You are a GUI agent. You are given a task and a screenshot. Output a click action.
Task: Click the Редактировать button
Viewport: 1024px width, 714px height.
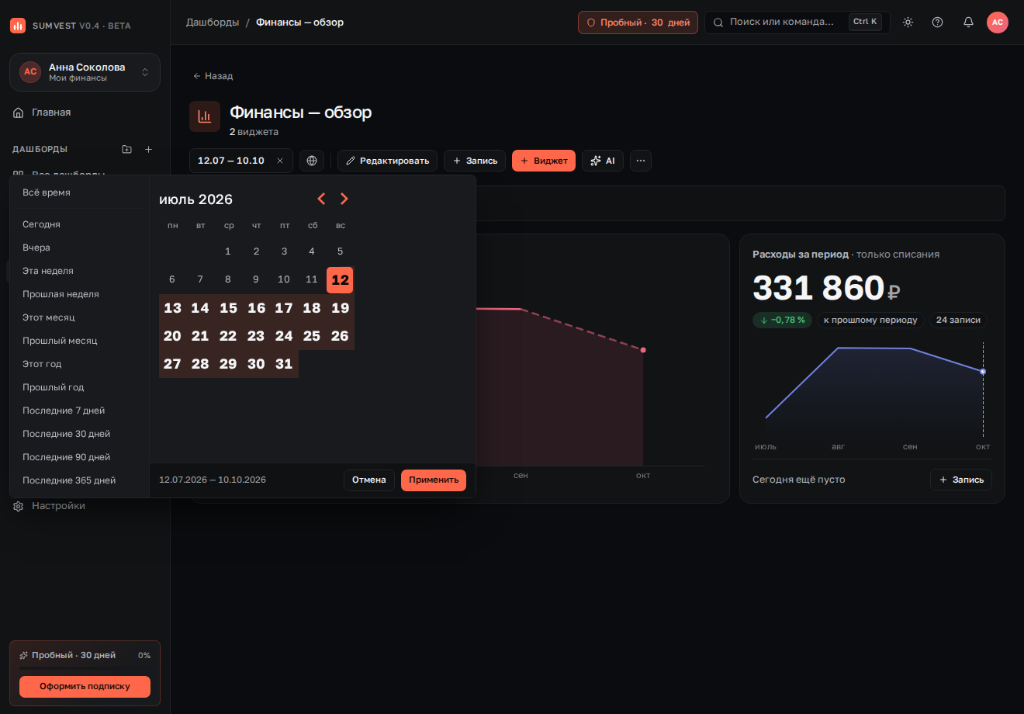(x=387, y=161)
